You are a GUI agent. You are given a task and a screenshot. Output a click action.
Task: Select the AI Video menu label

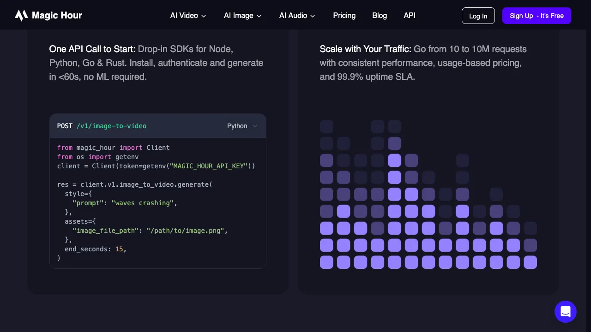click(x=184, y=16)
